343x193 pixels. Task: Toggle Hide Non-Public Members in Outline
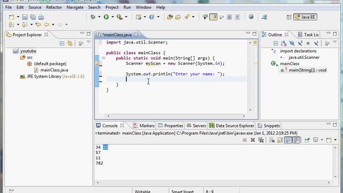tap(308, 43)
